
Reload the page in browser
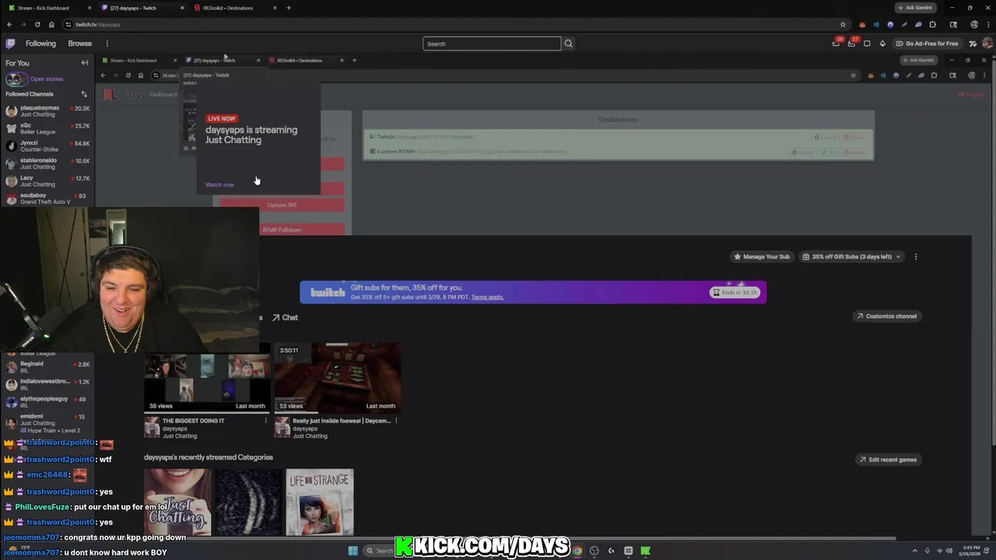(37, 24)
